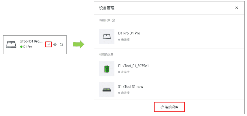Viewport: 247px width, 116px height.
Task: Click the 设备管理 dialog title
Action: [x=107, y=8]
